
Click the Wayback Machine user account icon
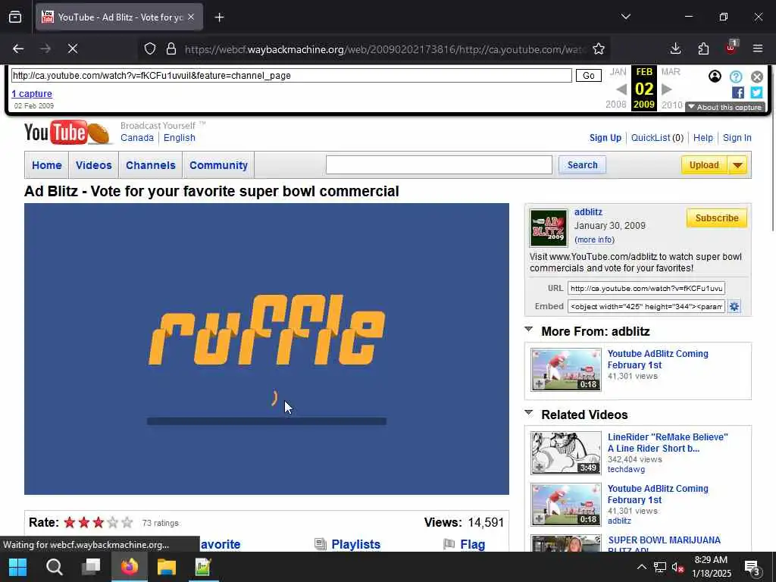coord(715,77)
